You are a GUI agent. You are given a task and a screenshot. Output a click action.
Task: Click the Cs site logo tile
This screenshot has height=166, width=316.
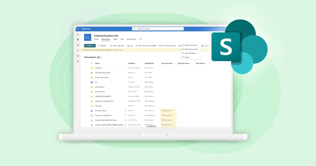pyautogui.click(x=87, y=37)
